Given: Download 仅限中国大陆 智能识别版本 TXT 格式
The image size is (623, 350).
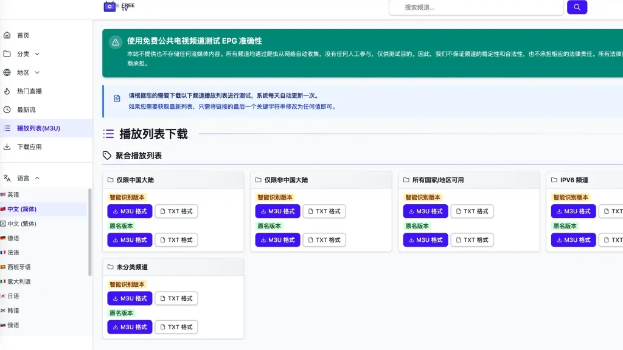Looking at the screenshot, I should tap(176, 211).
